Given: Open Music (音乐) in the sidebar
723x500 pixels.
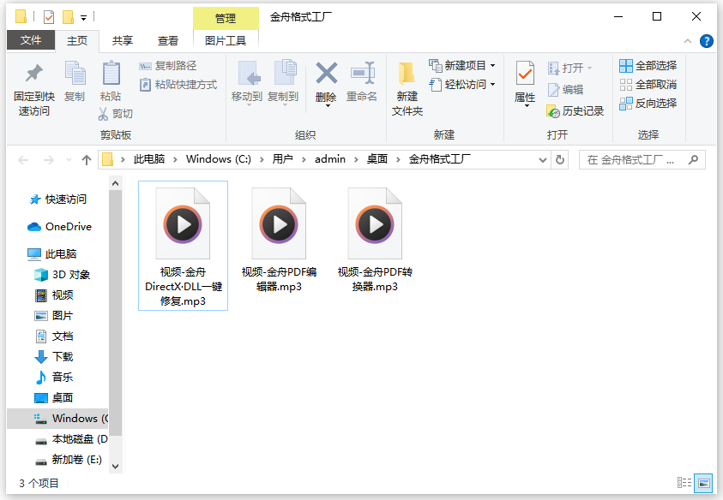Looking at the screenshot, I should pos(54,377).
